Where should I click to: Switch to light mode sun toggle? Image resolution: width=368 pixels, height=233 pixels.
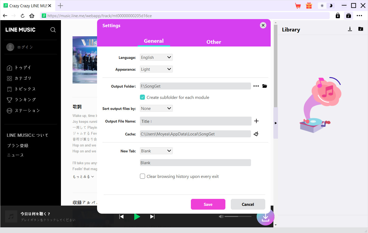(x=322, y=6)
